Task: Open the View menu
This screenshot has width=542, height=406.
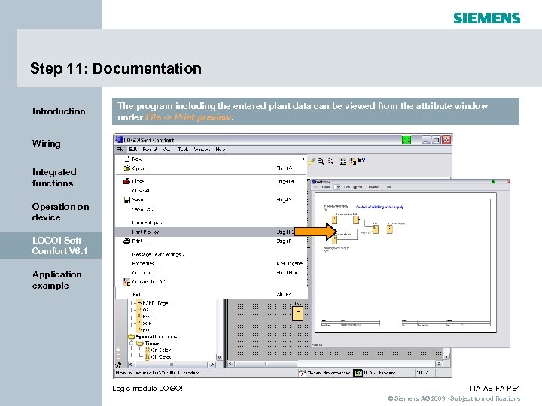Action: 168,149
